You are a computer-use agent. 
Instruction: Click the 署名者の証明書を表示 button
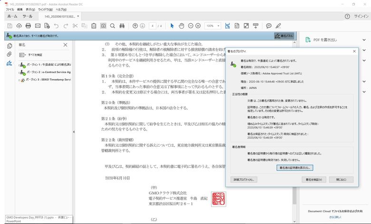(x=294, y=168)
